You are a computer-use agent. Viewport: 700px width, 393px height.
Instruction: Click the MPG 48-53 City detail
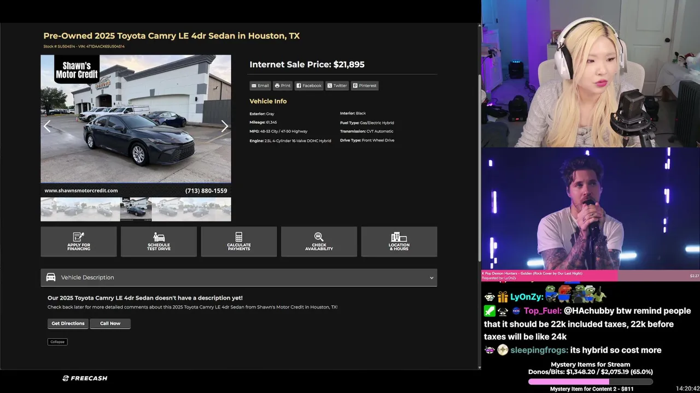click(278, 132)
